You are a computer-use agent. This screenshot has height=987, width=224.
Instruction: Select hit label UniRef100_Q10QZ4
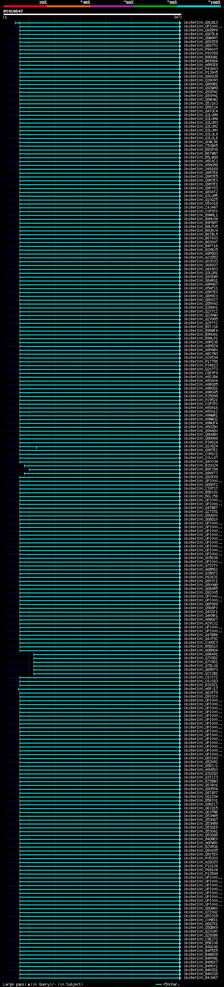[201, 446]
